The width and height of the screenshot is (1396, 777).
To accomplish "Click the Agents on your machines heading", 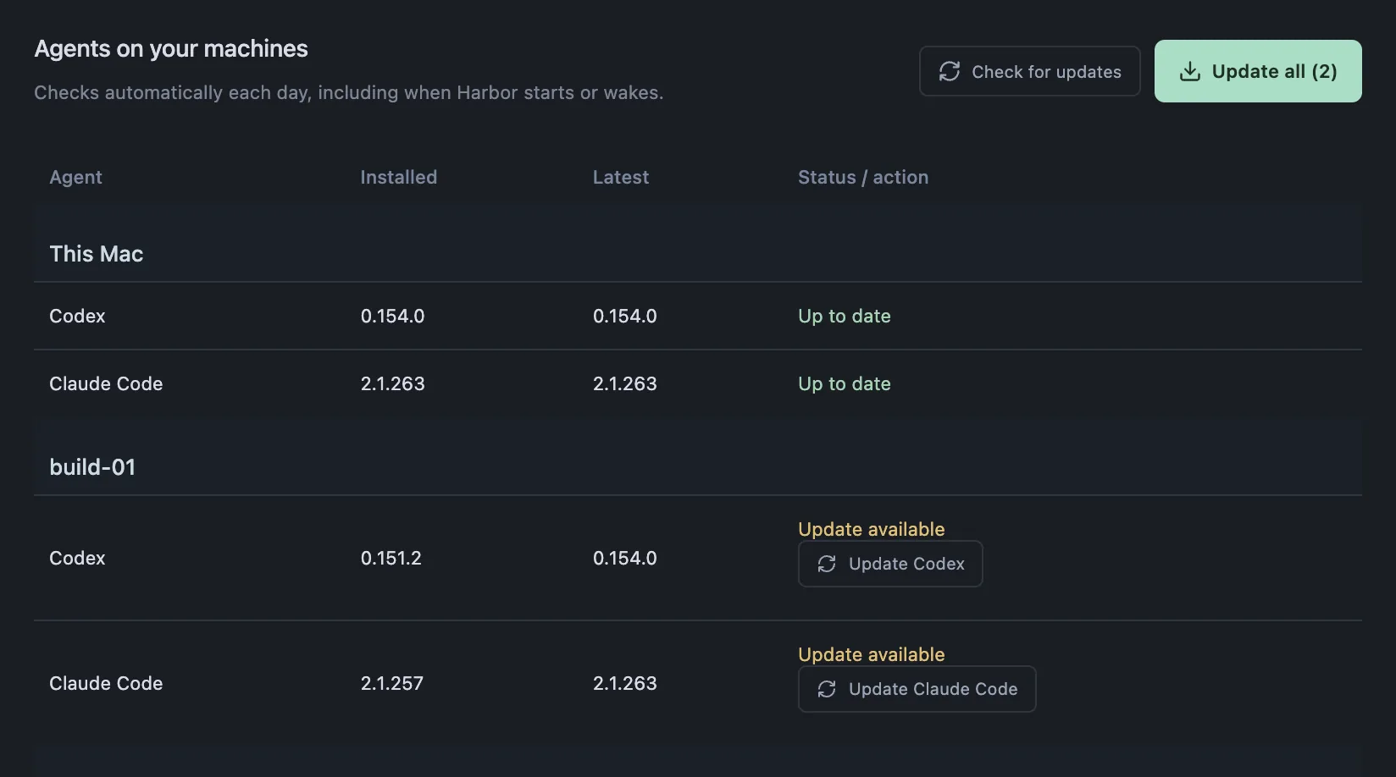I will click(171, 49).
